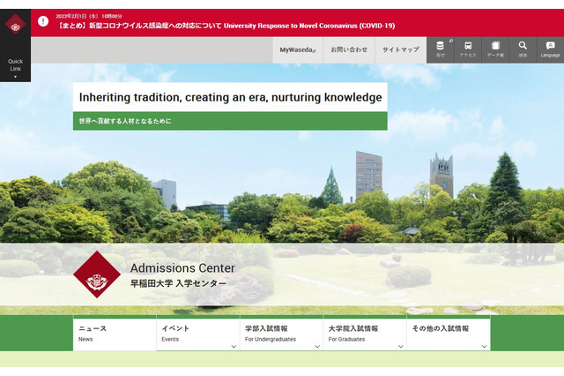Click the announcement date 2023年2月1日
This screenshot has height=376, width=564.
[89, 16]
